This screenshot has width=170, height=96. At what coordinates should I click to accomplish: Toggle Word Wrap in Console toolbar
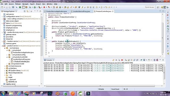(x=132, y=60)
